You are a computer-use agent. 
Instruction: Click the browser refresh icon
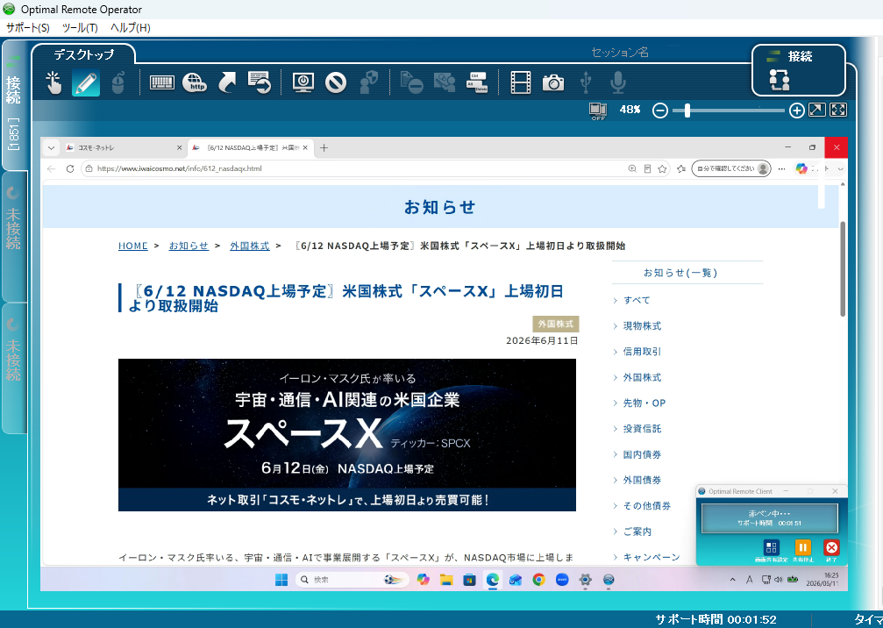click(x=70, y=168)
